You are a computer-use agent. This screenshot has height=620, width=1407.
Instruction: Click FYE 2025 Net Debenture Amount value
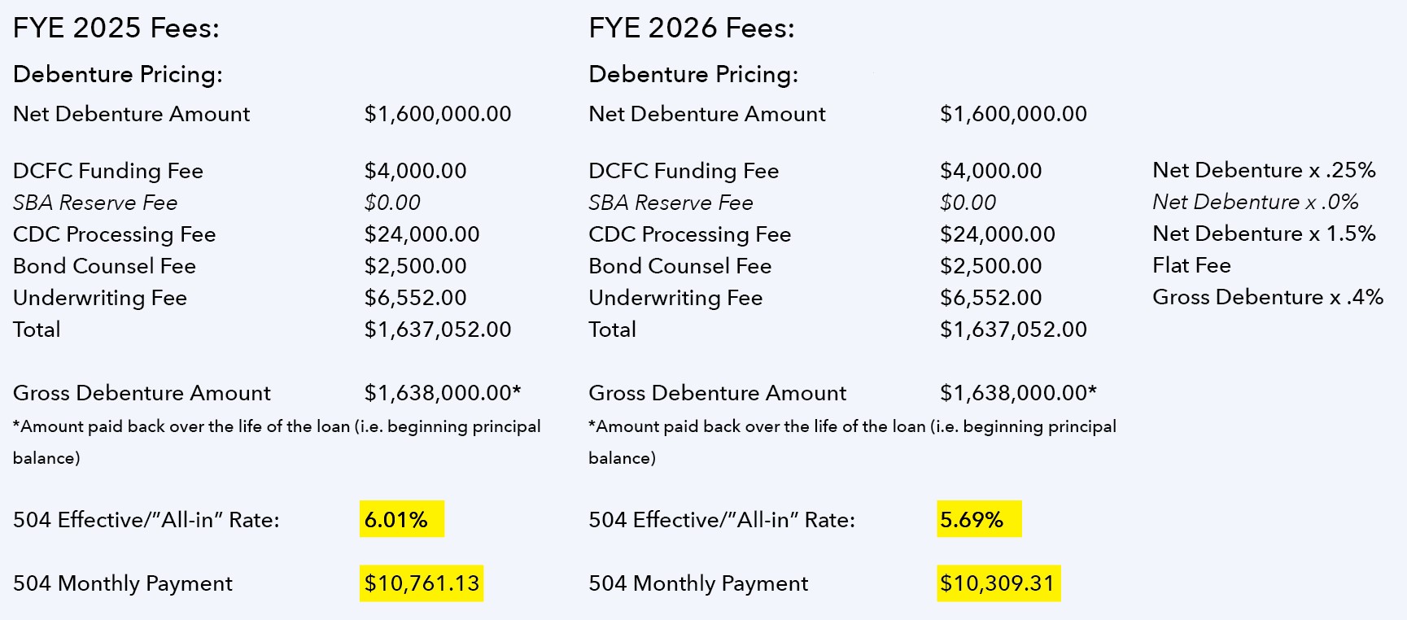(438, 114)
